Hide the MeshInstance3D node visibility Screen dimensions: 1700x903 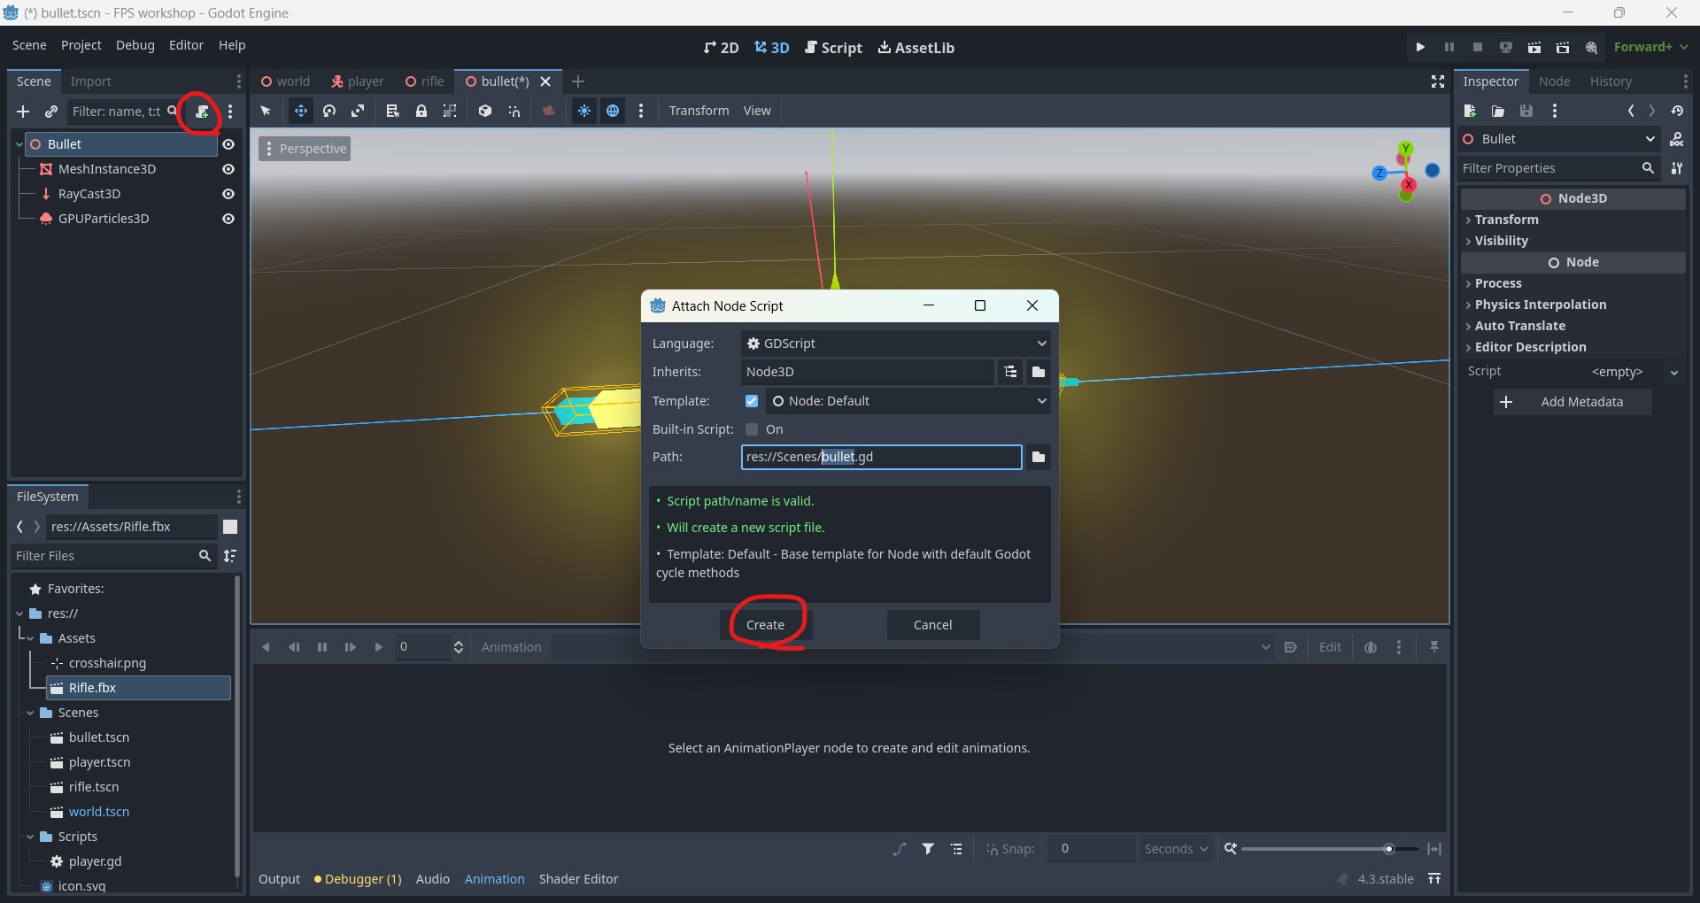tap(228, 169)
